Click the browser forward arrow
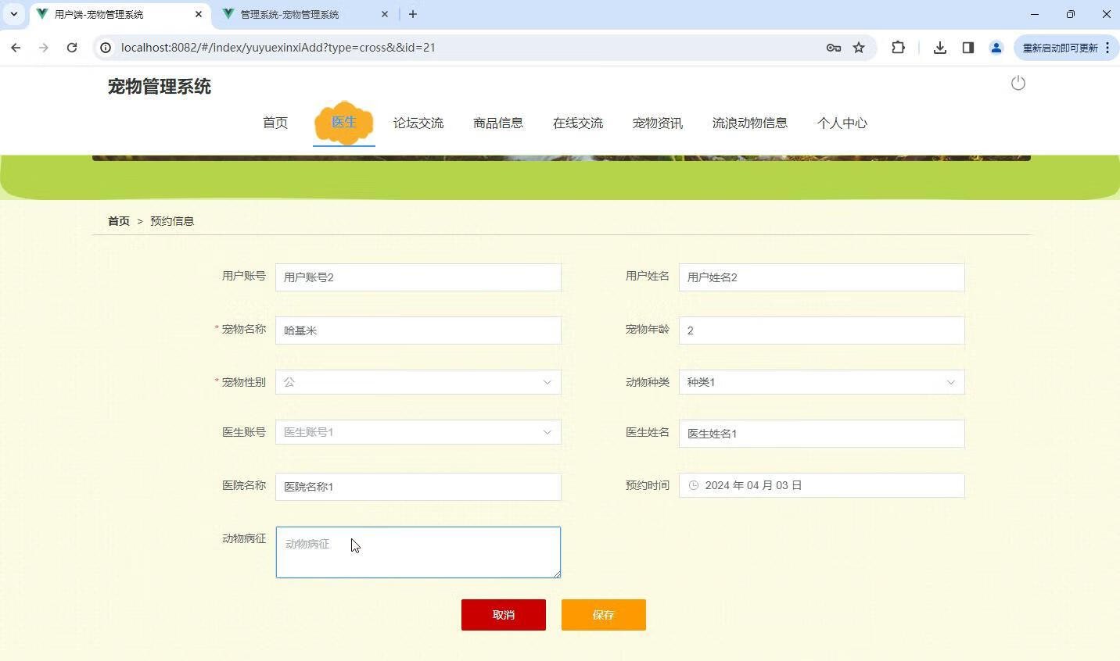Screen dimensions: 1120x661 44,48
